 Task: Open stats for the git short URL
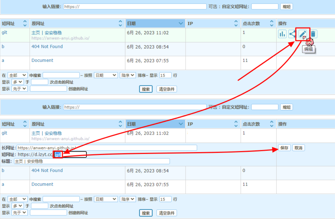[x=282, y=34]
